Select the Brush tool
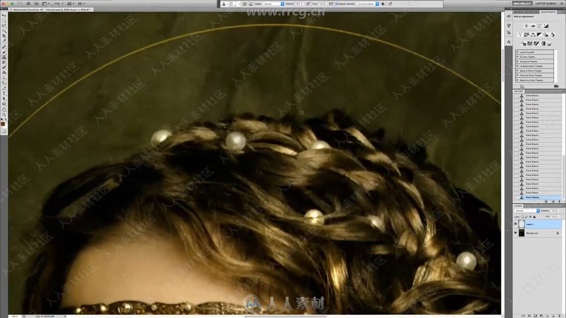This screenshot has height=318, width=566. tap(4, 52)
